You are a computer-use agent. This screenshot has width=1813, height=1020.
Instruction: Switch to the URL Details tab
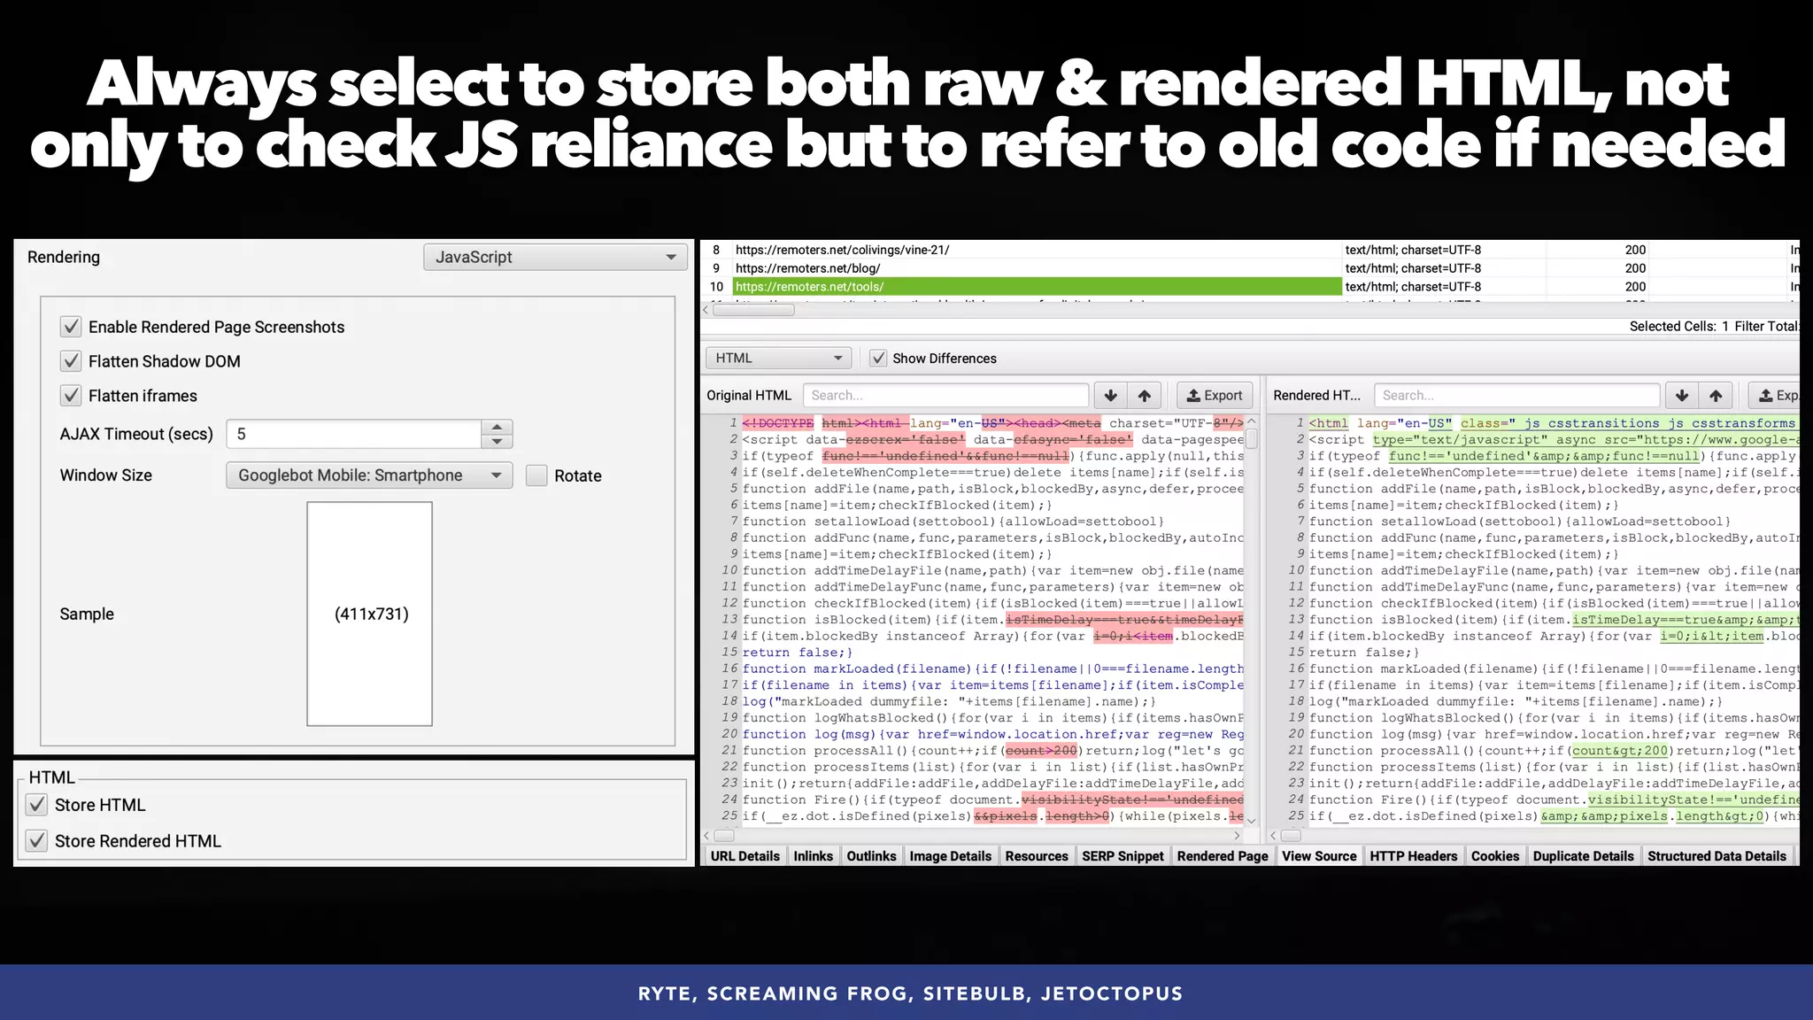(745, 856)
